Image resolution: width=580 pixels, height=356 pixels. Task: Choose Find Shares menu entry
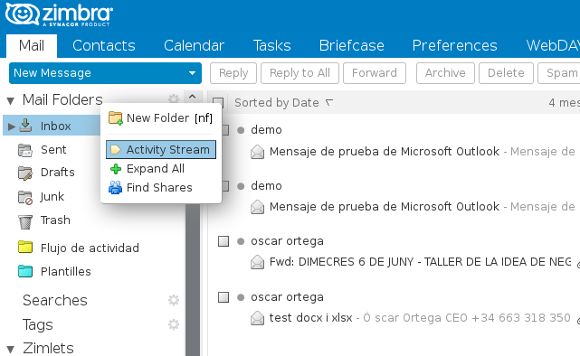(x=161, y=188)
